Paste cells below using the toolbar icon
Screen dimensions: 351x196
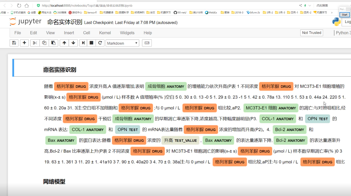click(53, 43)
